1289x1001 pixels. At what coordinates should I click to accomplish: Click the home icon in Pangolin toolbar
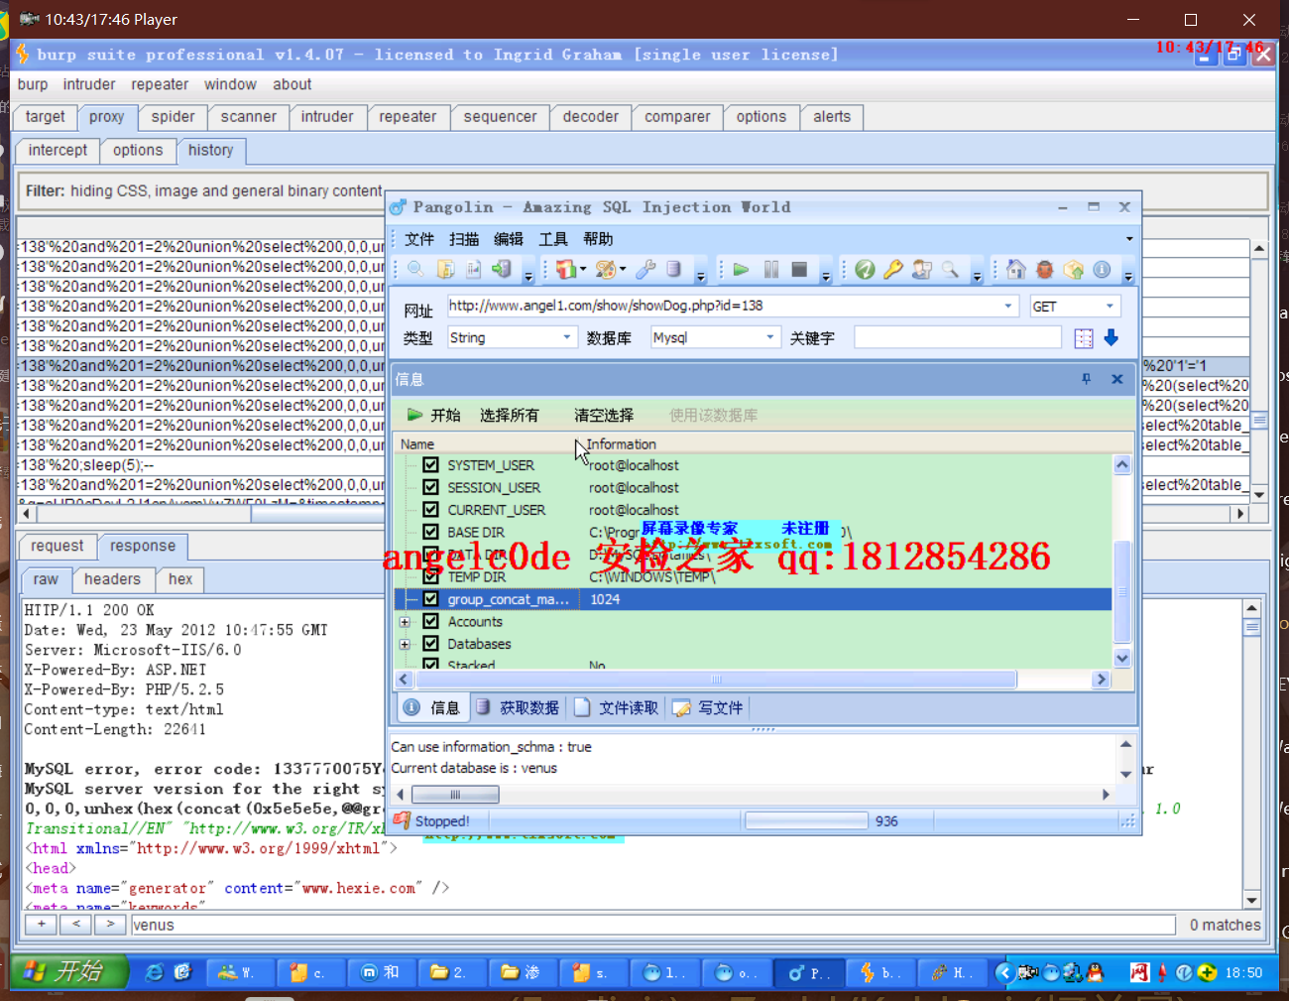[1015, 269]
